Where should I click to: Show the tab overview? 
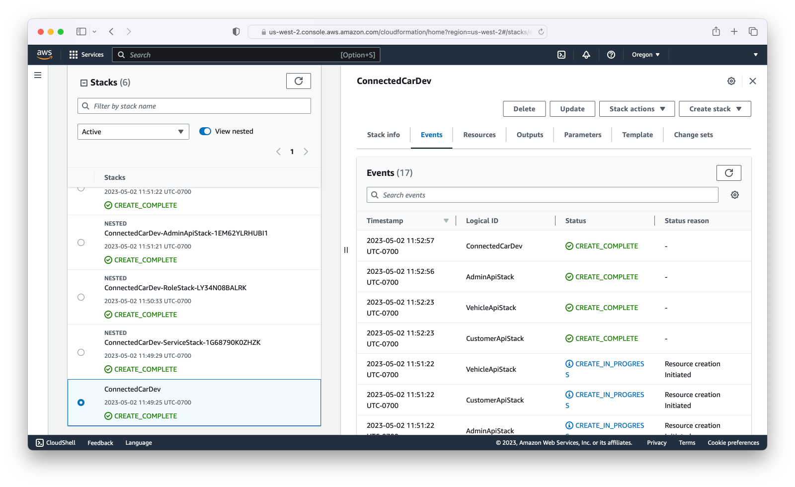[753, 31]
